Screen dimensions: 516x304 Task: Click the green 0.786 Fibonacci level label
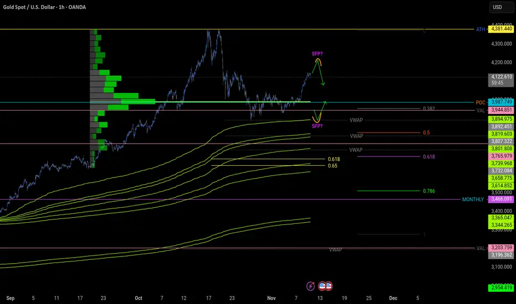point(429,191)
